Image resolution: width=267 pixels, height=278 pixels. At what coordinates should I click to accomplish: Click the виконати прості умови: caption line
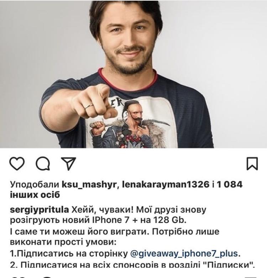63,242
